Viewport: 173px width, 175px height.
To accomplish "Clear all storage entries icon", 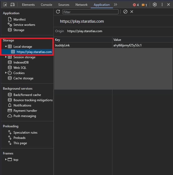I will (125, 12).
